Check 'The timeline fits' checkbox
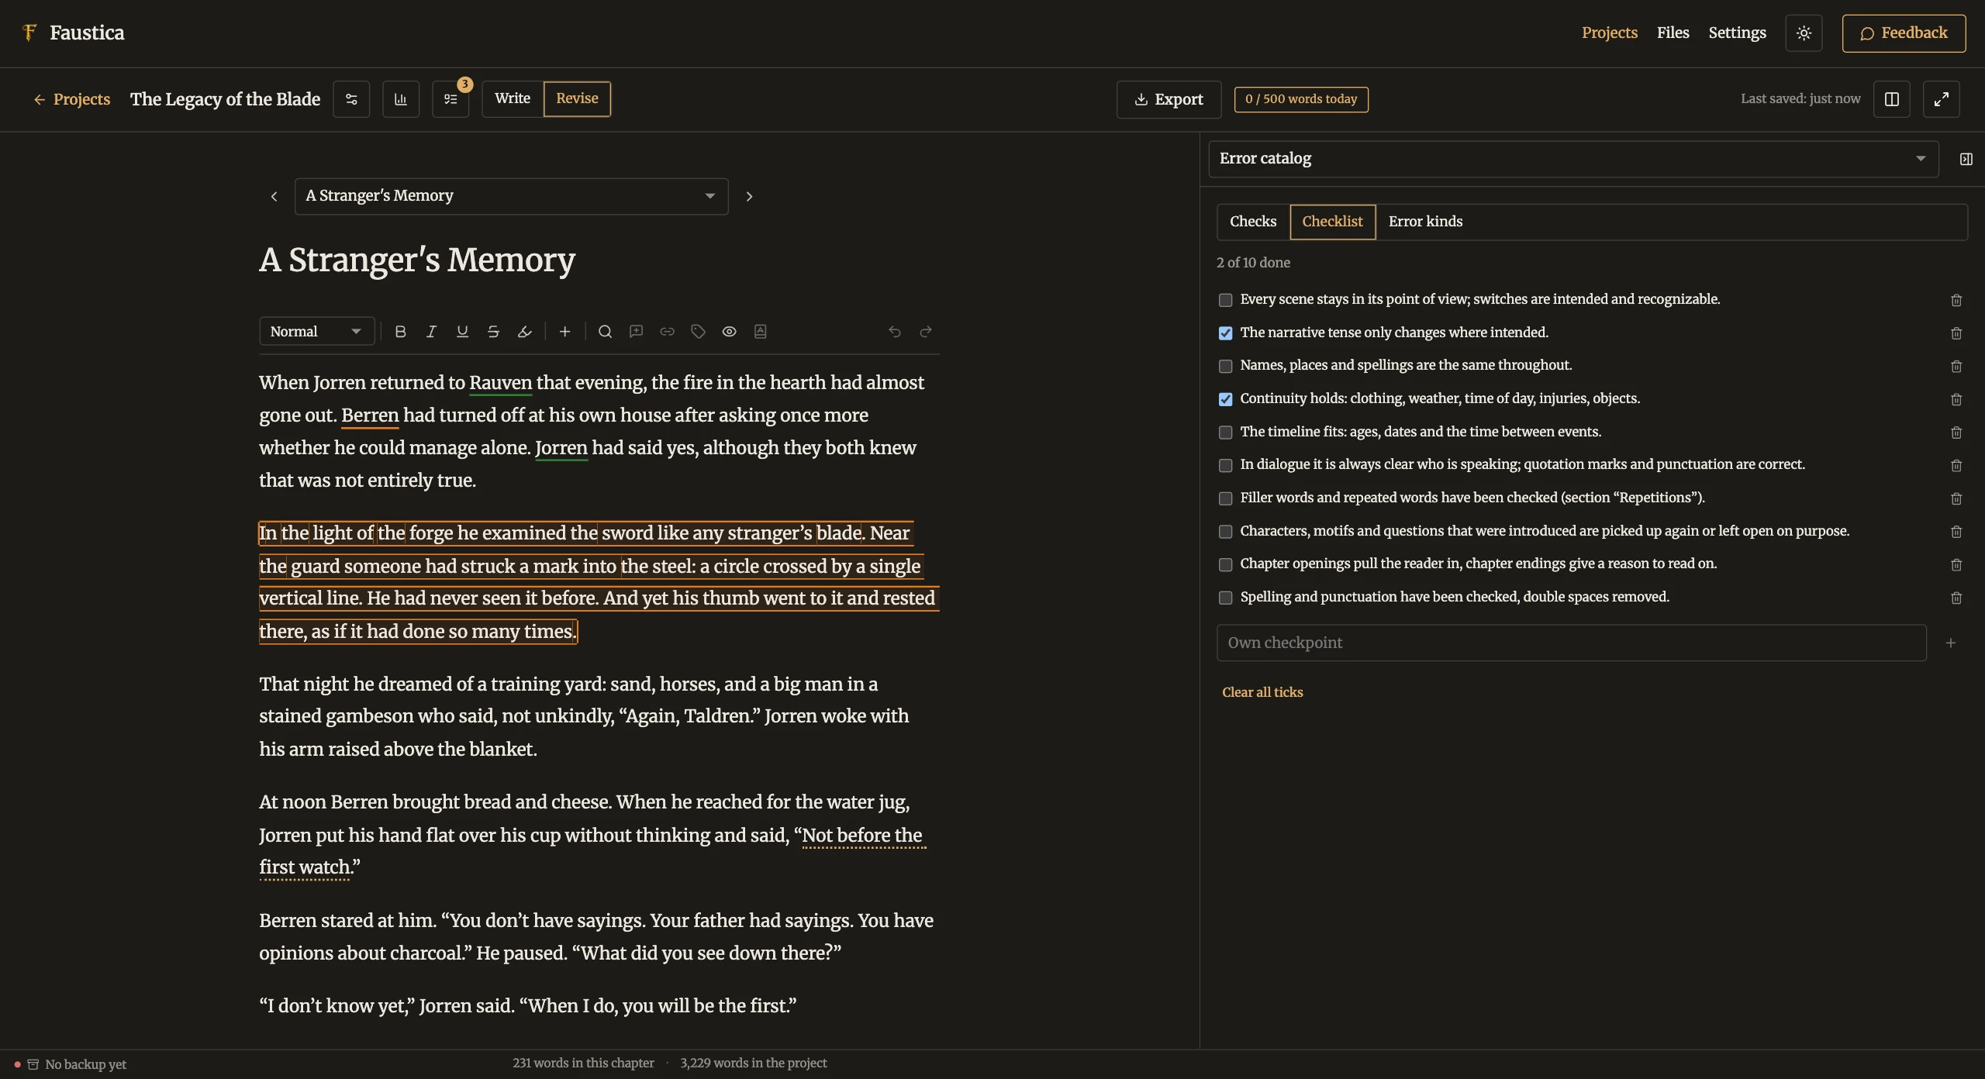 (x=1225, y=433)
